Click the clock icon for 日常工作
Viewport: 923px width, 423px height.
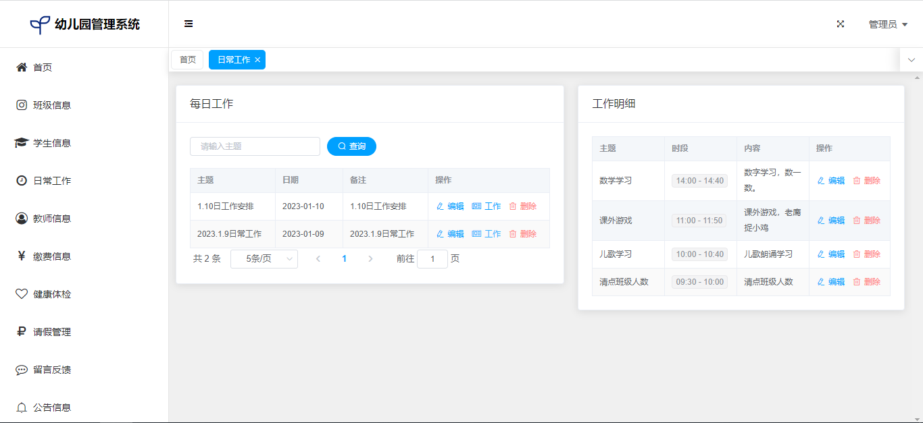(22, 181)
